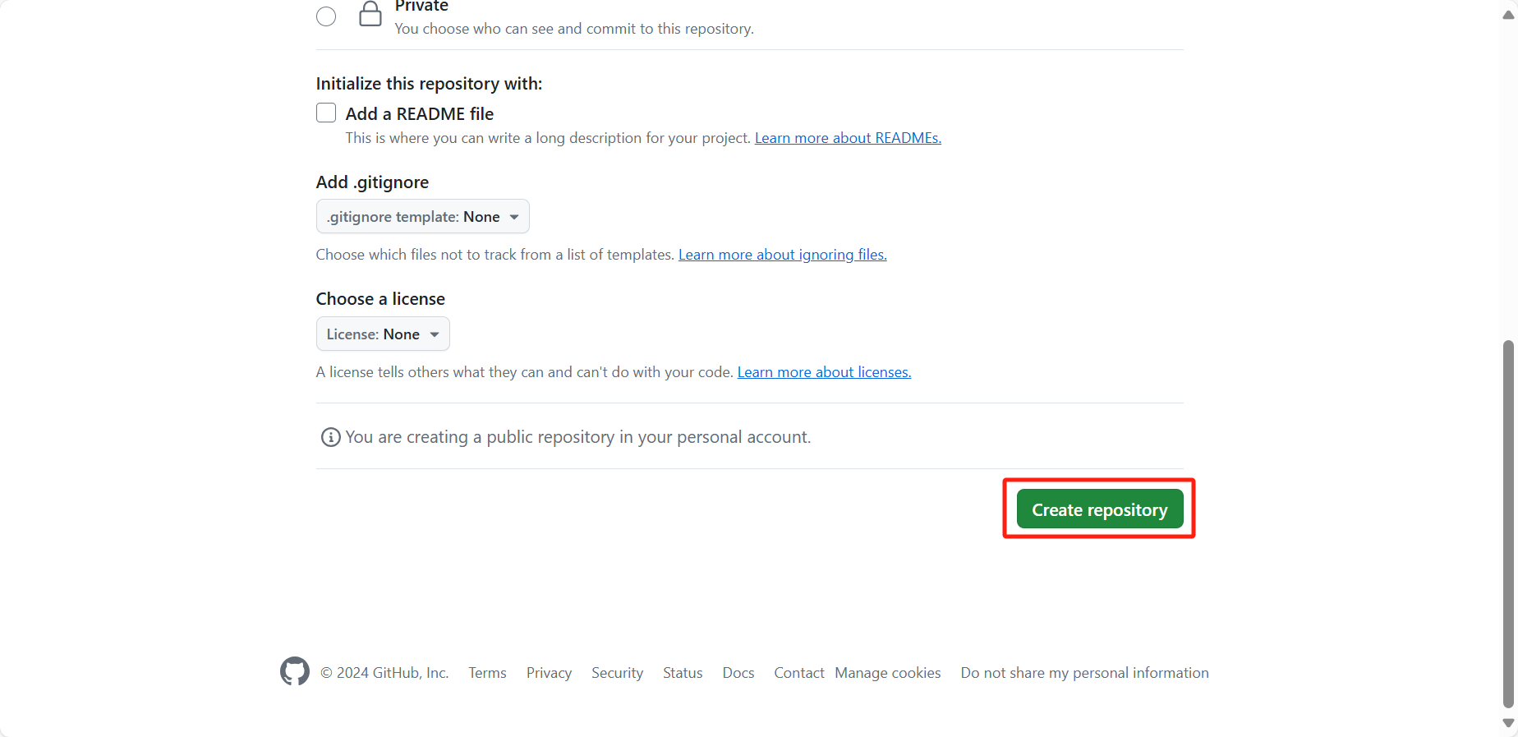Click Do not share my personal information
This screenshot has width=1518, height=737.
1084,673
